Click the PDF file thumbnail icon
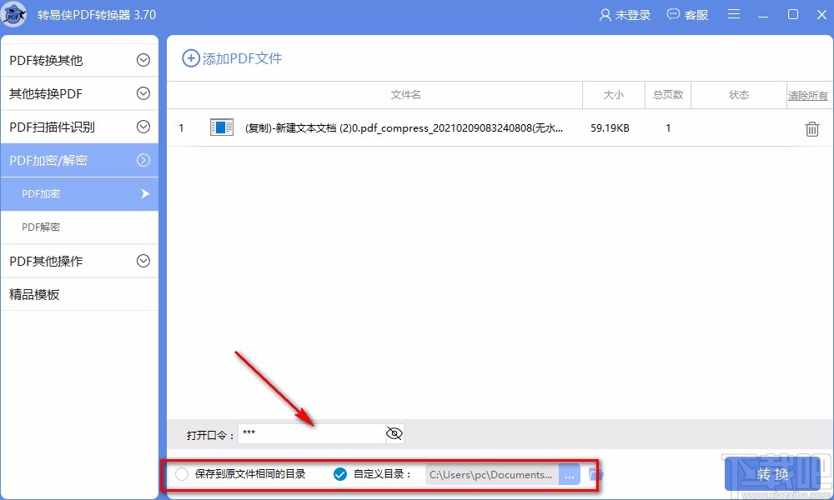Viewport: 834px width, 500px height. tap(220, 127)
